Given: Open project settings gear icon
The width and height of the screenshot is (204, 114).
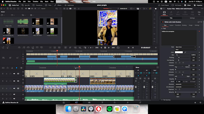Looking at the screenshot, I should pyautogui.click(x=200, y=102).
